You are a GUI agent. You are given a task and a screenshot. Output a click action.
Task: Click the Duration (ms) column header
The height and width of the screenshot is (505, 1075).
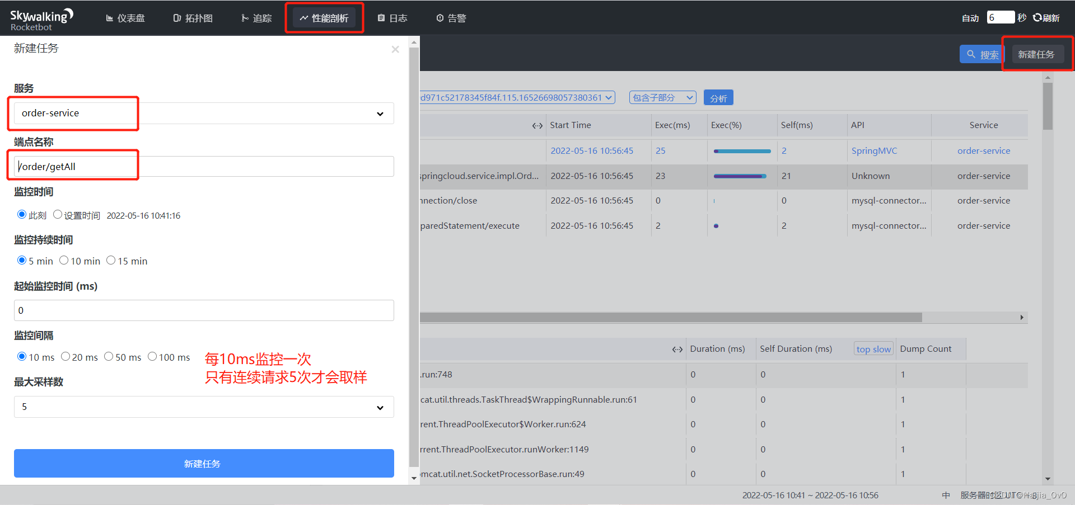pos(717,349)
